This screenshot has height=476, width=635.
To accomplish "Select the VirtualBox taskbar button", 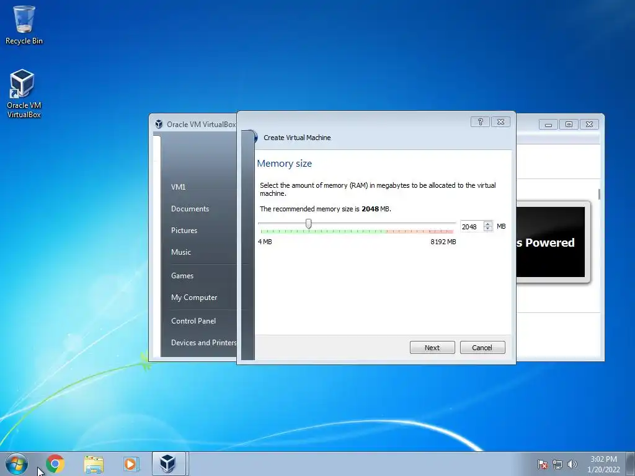I will point(169,464).
